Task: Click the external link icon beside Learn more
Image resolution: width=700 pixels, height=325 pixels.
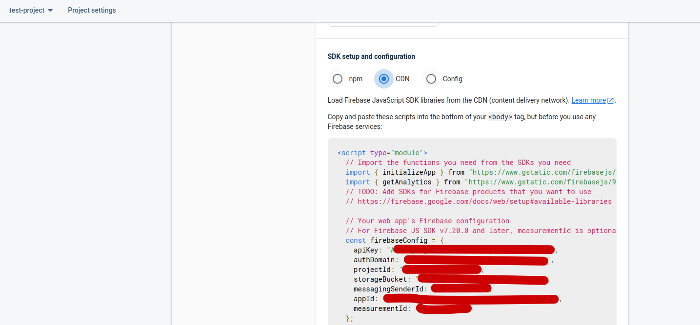Action: [x=610, y=101]
